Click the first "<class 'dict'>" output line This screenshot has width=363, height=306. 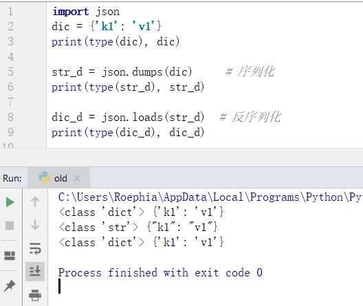tap(141, 212)
